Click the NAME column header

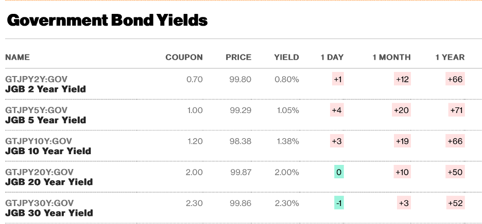[x=18, y=57]
